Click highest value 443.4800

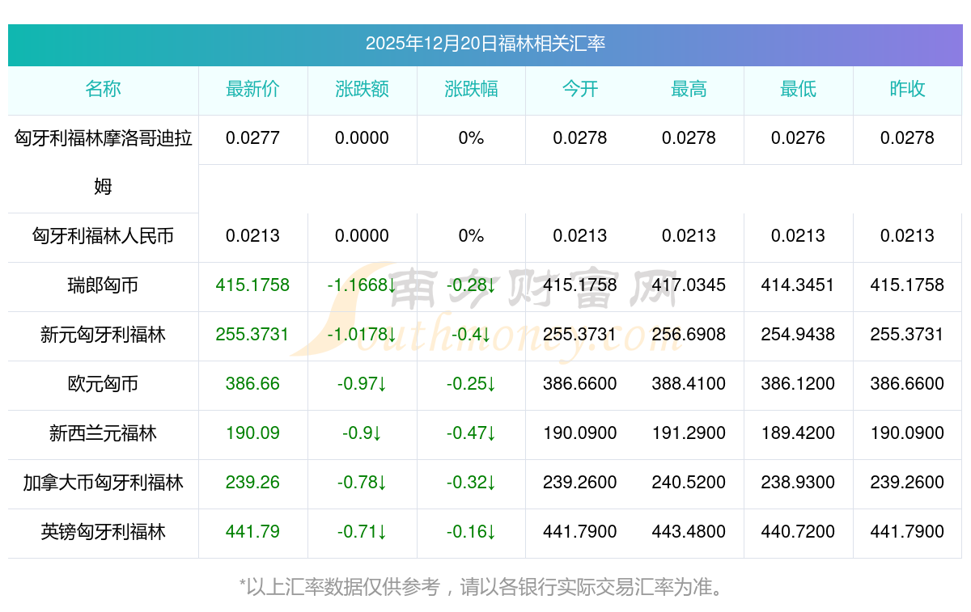pos(689,532)
